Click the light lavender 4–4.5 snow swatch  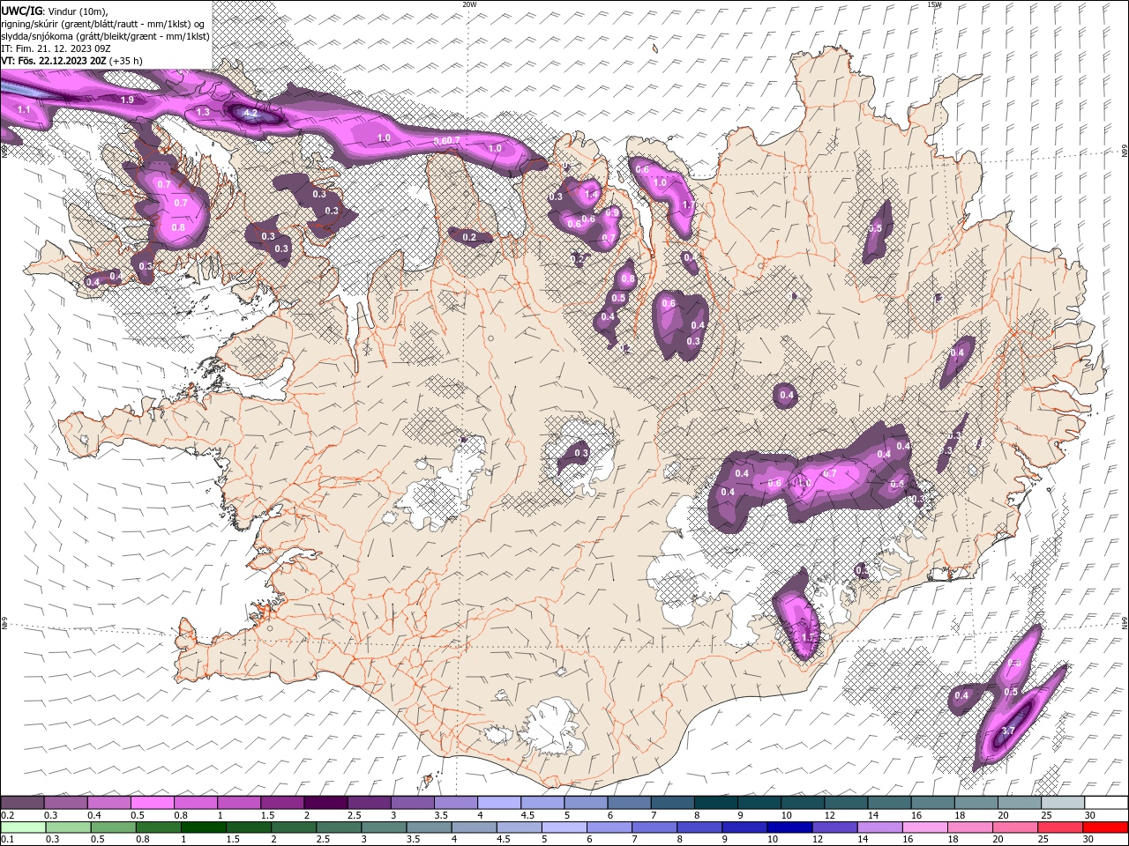(499, 803)
